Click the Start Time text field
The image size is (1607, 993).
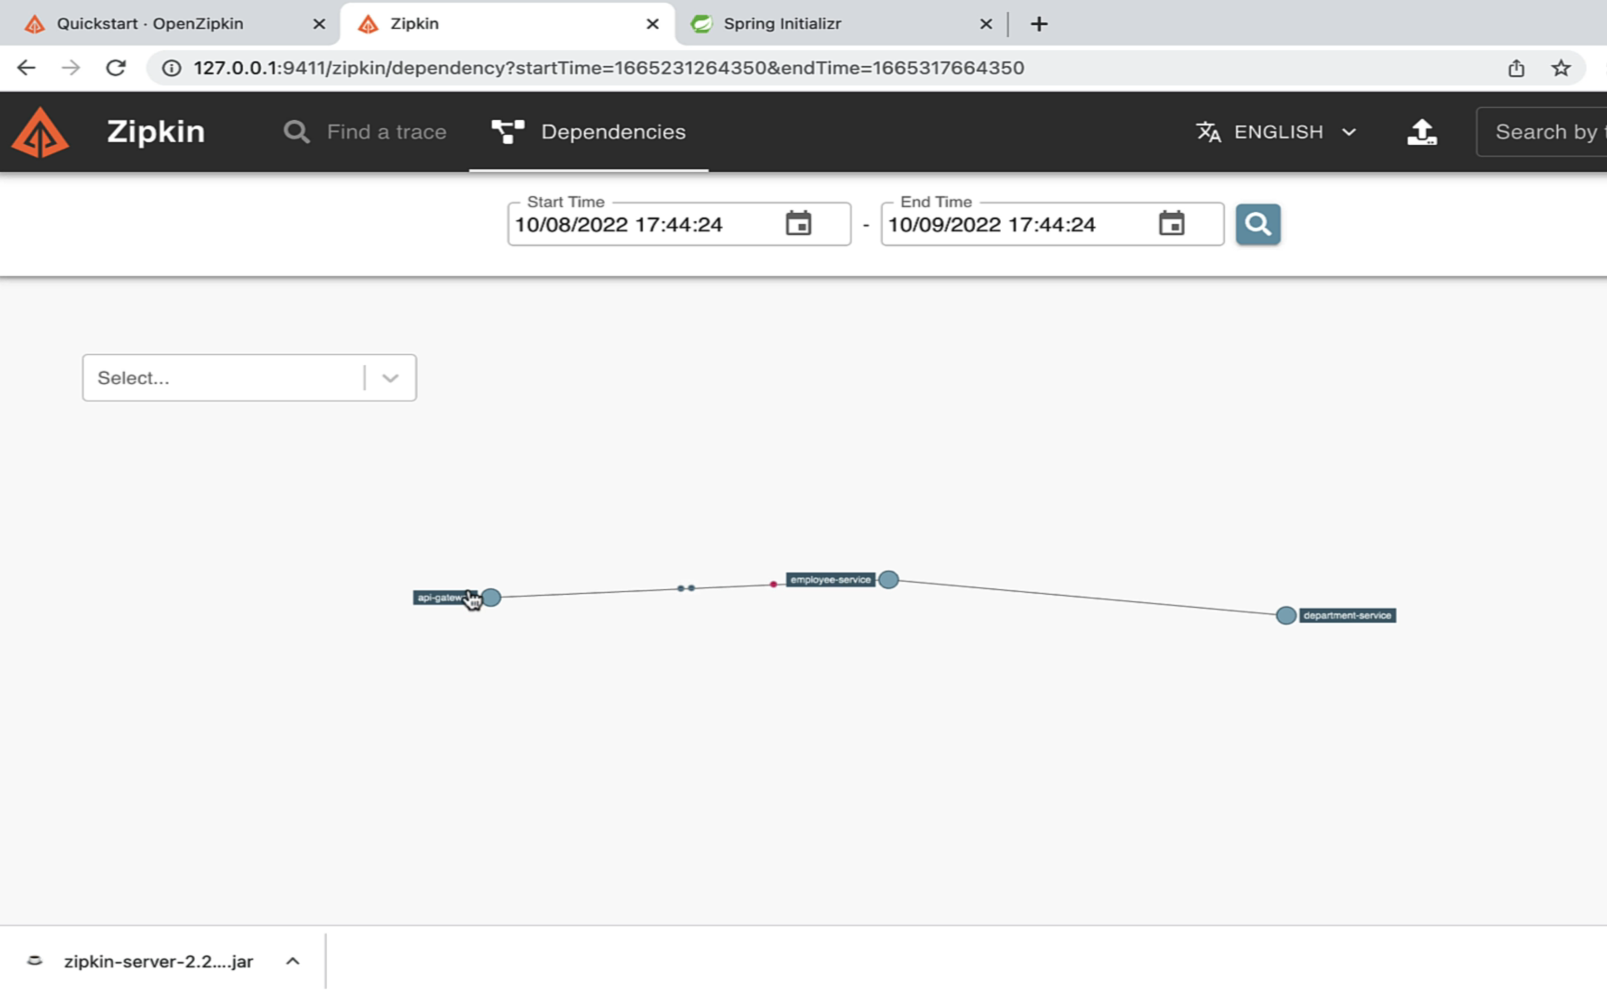[641, 224]
